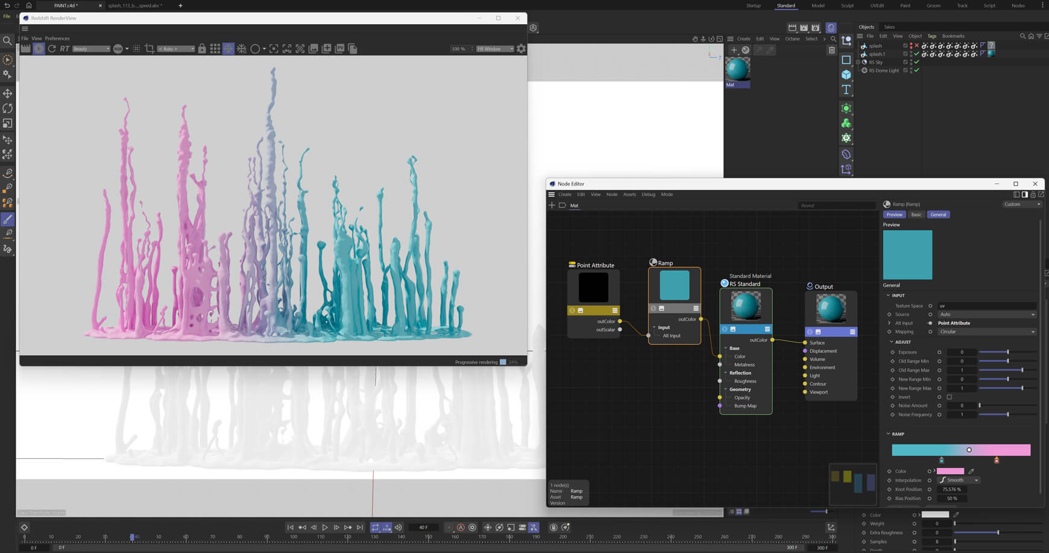The height and width of the screenshot is (553, 1049).
Task: Open RenderView settings gear icon
Action: click(x=521, y=48)
